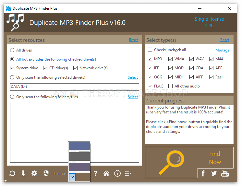This screenshot has height=186, width=241.
Task: Go to homepage with the house icon
Action: pyautogui.click(x=106, y=173)
